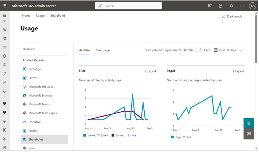Open Setup wrench icon in left rail

tap(4, 73)
